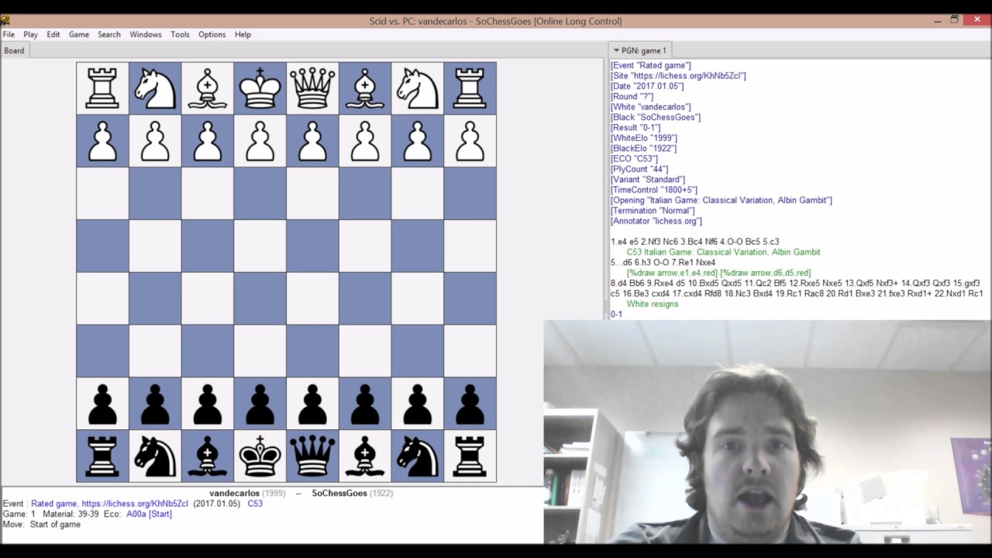Click the white pawn on h2
992x558 pixels.
tap(102, 141)
